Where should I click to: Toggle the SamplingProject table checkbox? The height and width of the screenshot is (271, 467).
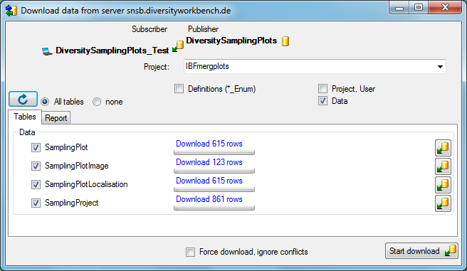tap(36, 203)
